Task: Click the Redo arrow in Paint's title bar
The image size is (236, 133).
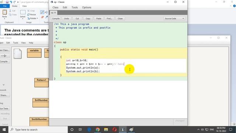Action: 15,2
